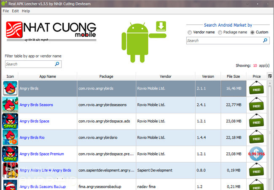Open the File menu
Screen dimensions: 274x190
(x=6, y=11)
